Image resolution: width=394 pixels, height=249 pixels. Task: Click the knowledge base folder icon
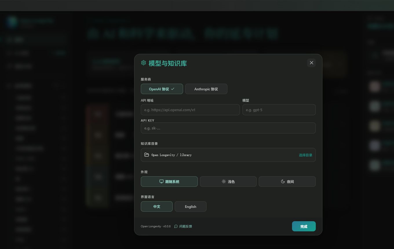click(x=147, y=155)
